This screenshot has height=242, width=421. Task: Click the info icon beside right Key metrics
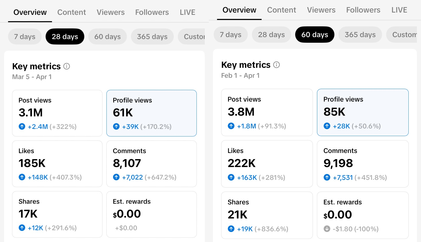(x=276, y=65)
